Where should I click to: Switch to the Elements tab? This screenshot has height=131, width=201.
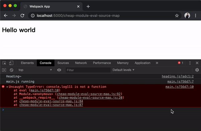pos(27,63)
